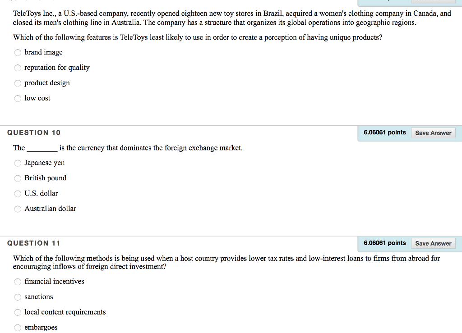
Task: Click the Question 11 heading
Action: (33, 243)
